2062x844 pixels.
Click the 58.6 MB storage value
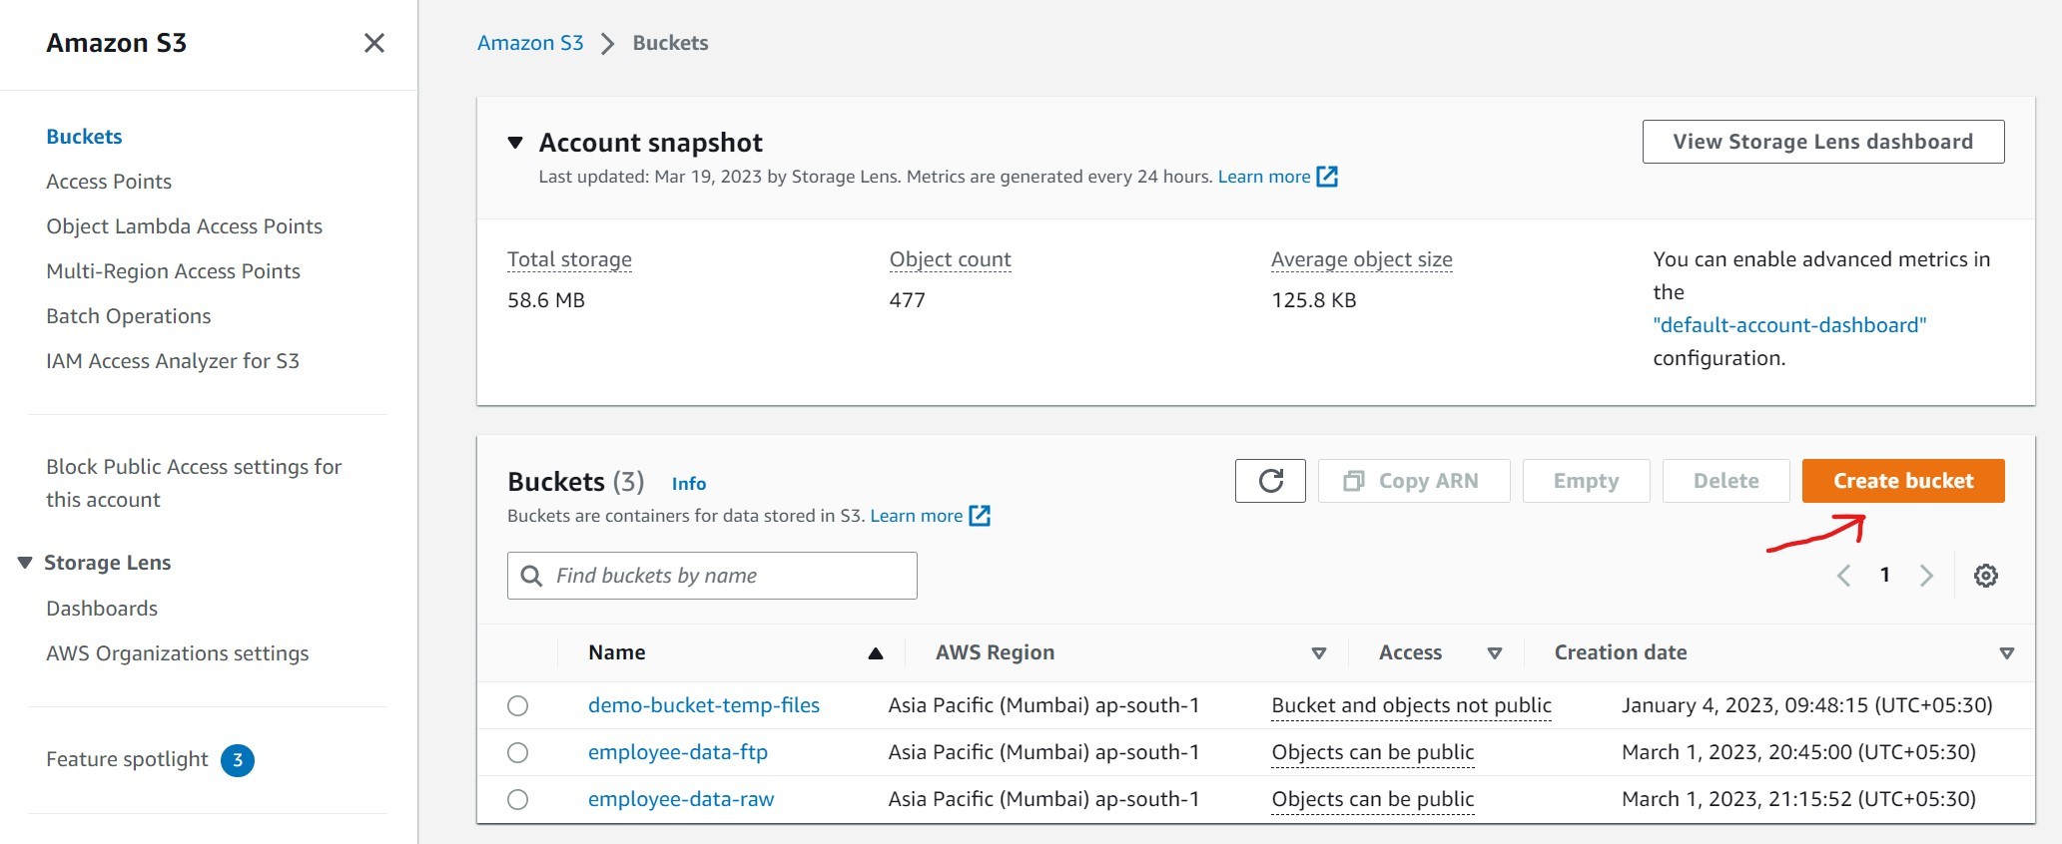pyautogui.click(x=546, y=300)
